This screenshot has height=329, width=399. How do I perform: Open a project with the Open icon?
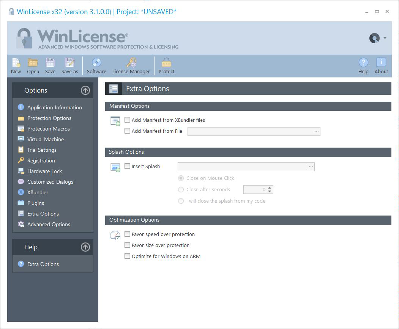(x=33, y=63)
